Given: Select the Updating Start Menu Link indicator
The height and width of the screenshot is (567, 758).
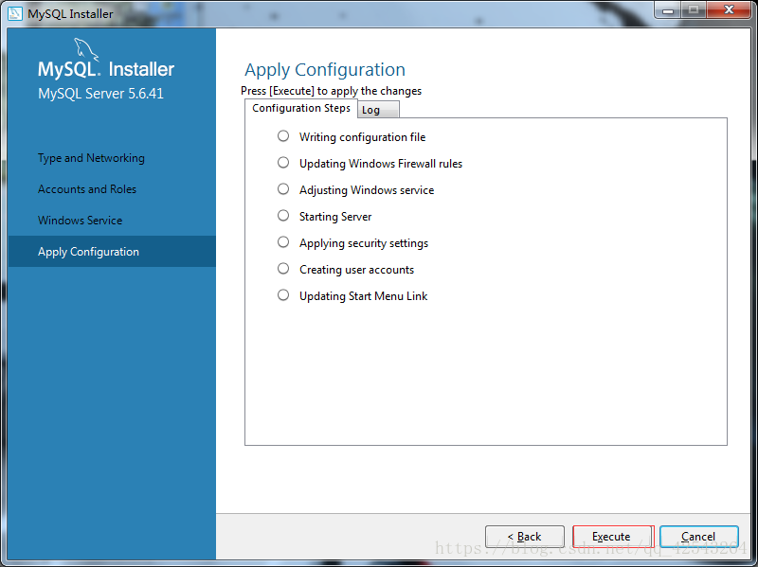Looking at the screenshot, I should pos(283,295).
